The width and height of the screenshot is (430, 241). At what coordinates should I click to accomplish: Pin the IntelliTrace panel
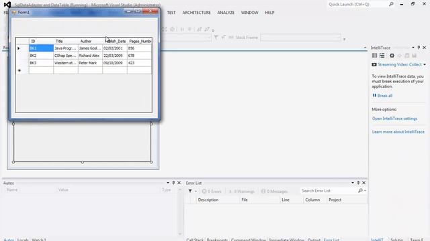[x=419, y=48]
